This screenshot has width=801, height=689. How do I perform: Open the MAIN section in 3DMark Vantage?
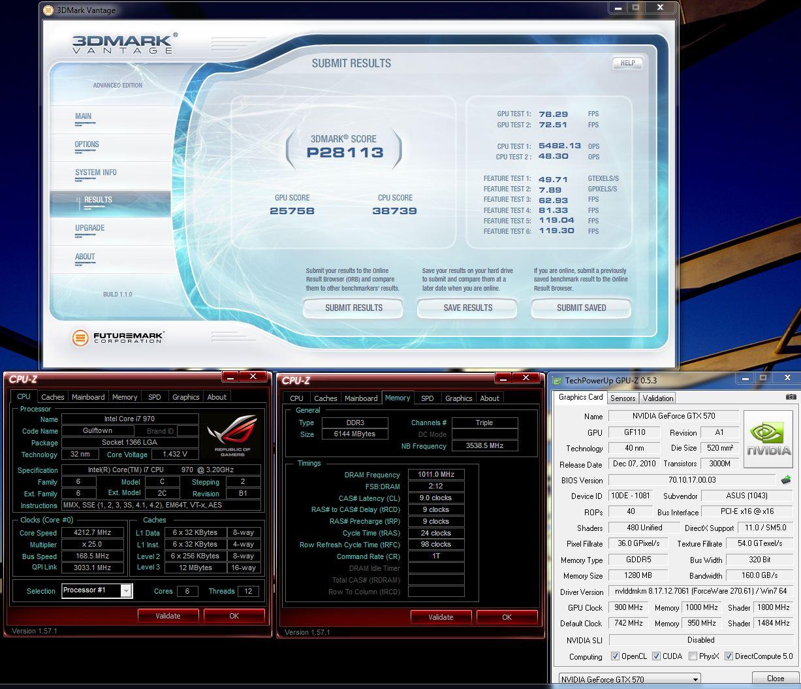pyautogui.click(x=83, y=116)
